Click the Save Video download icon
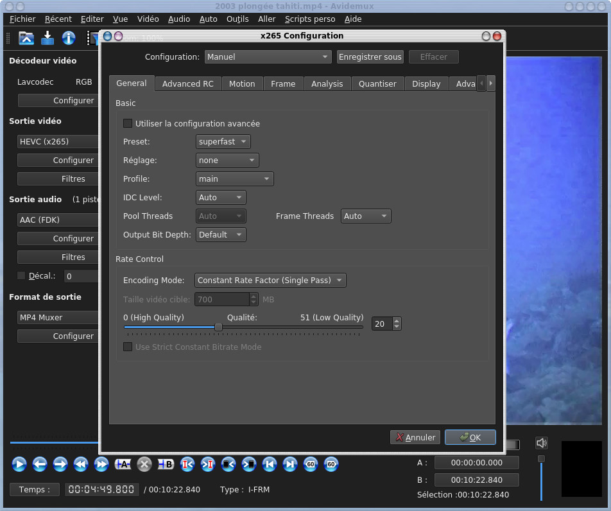 (47, 38)
